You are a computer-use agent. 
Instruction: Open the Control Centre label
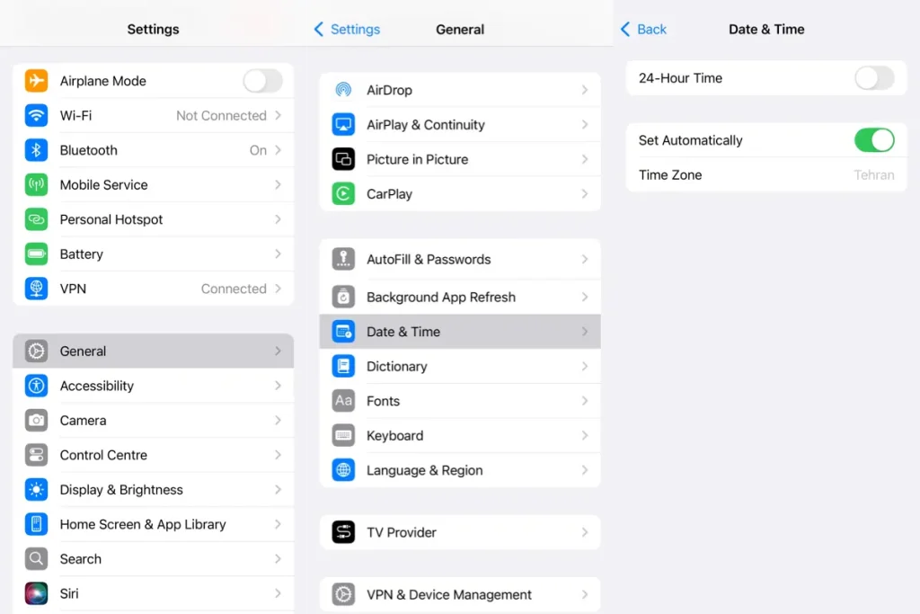(x=103, y=454)
